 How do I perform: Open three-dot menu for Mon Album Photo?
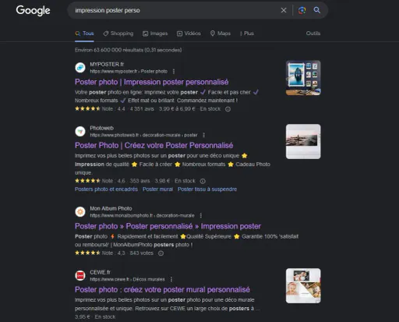click(201, 215)
